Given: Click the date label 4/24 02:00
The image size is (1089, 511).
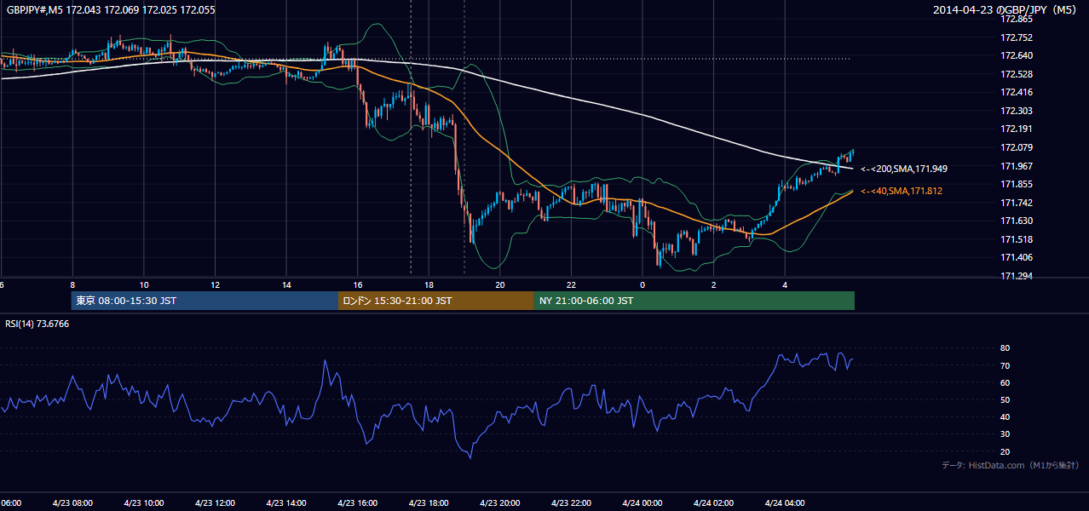Looking at the screenshot, I should pos(713,503).
